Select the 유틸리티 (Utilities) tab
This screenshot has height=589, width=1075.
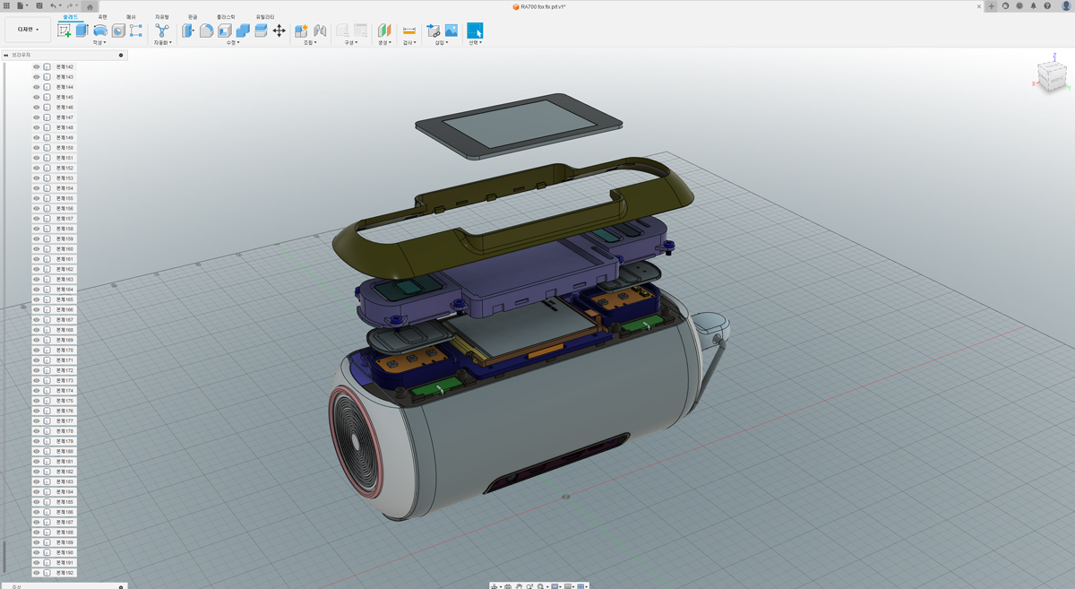[x=266, y=17]
